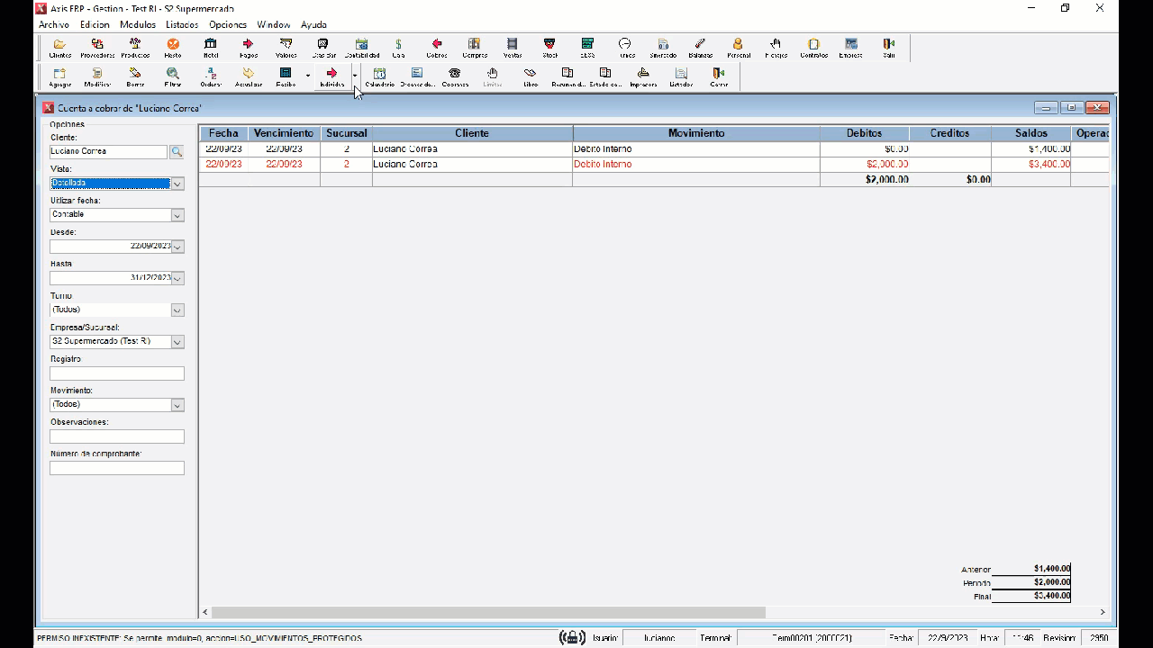Click the Impresora printer icon
Image resolution: width=1153 pixels, height=648 pixels.
tap(643, 76)
